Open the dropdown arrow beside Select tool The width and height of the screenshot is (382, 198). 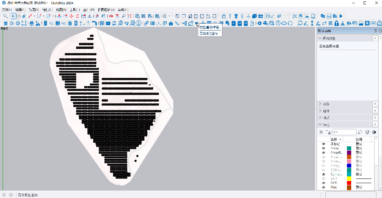coord(18,16)
